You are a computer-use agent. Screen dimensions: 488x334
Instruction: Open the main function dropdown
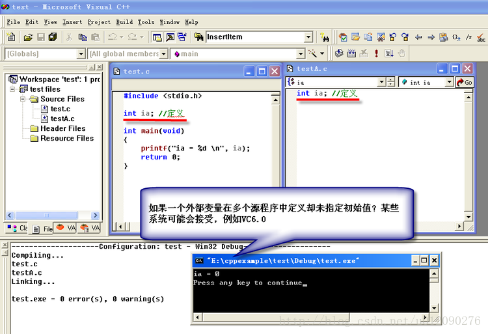pyautogui.click(x=301, y=54)
